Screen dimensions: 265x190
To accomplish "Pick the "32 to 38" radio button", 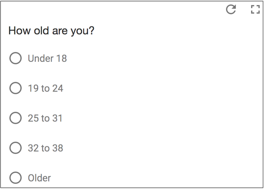I will (16, 148).
